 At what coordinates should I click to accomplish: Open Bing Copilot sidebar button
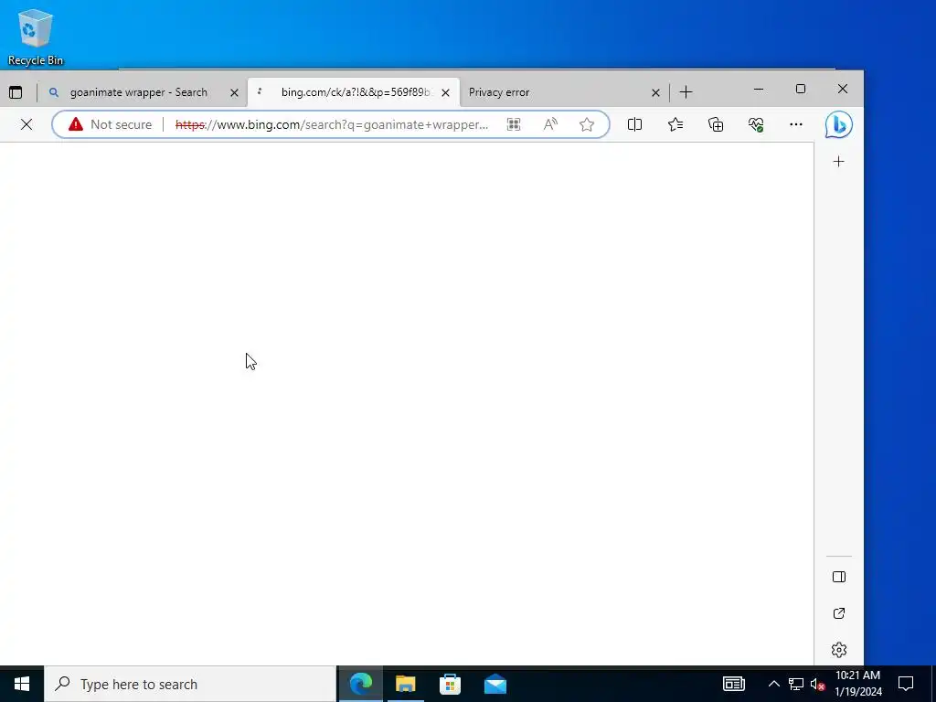pyautogui.click(x=839, y=124)
